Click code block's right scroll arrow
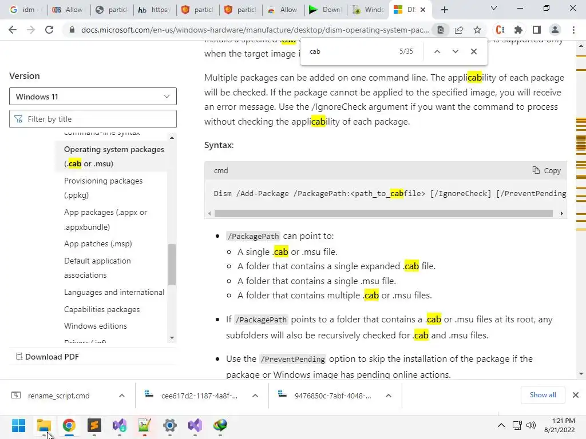This screenshot has width=586, height=439. coord(561,214)
